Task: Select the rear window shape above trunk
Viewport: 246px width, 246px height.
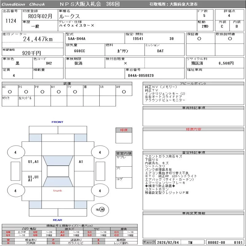Action: (58, 182)
